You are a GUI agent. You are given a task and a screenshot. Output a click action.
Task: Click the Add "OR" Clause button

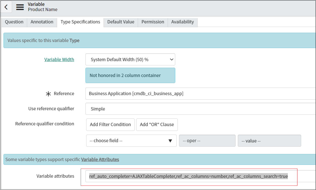pos(157,125)
